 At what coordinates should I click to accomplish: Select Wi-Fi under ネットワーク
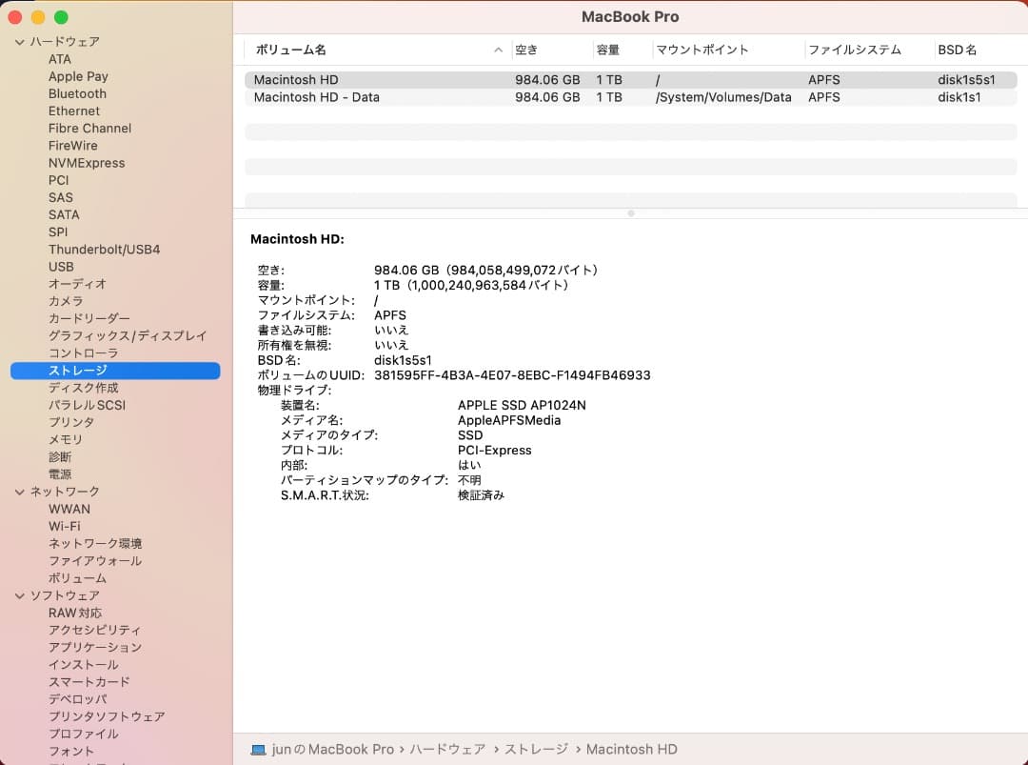tap(65, 526)
